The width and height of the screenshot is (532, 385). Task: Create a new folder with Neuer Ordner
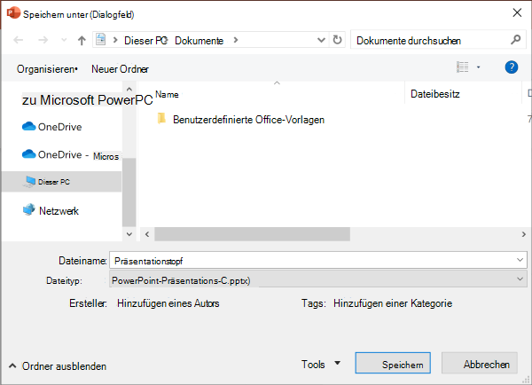[x=120, y=69]
